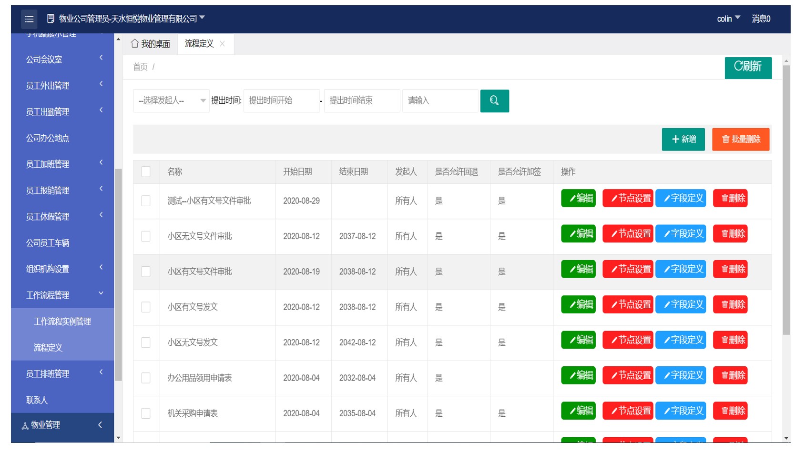The image size is (804, 452).
Task: Expand the colin user menu
Action: (x=728, y=19)
